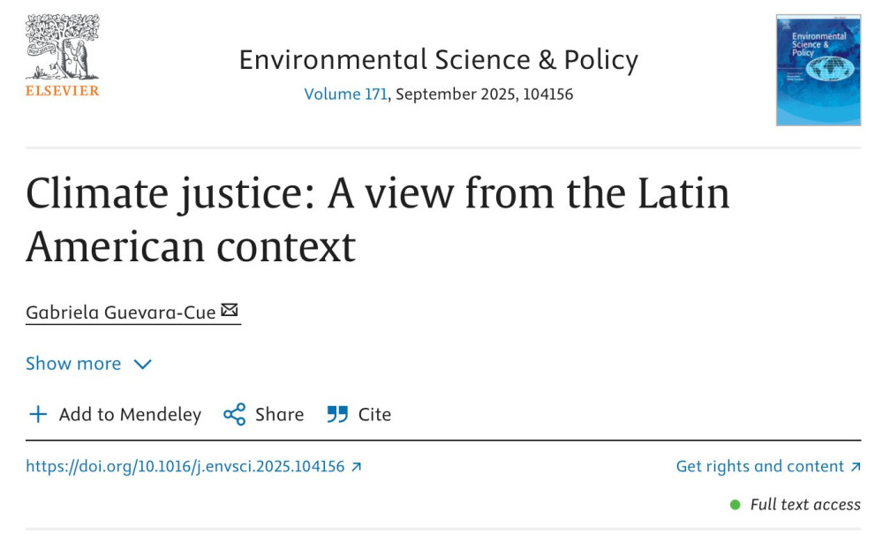Click Get rights and content
The height and width of the screenshot is (557, 883).
click(x=761, y=466)
